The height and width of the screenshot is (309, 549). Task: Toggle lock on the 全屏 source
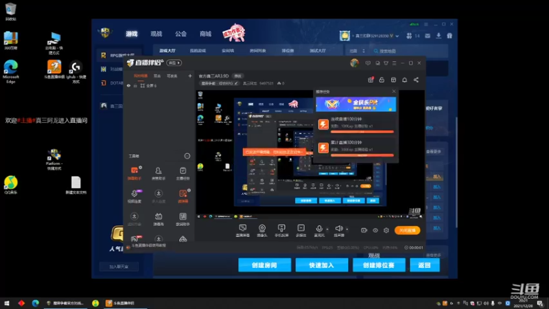[x=135, y=85]
